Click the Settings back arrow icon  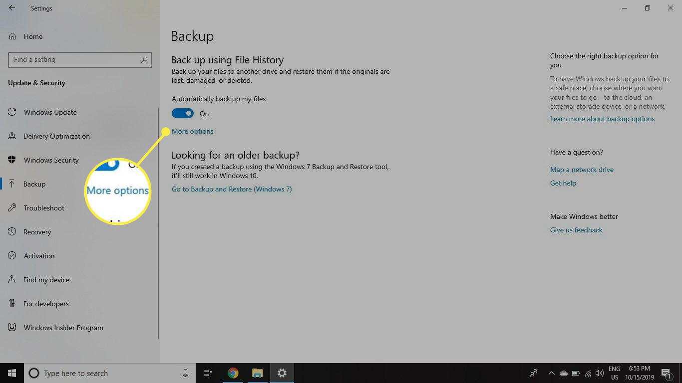(x=12, y=8)
